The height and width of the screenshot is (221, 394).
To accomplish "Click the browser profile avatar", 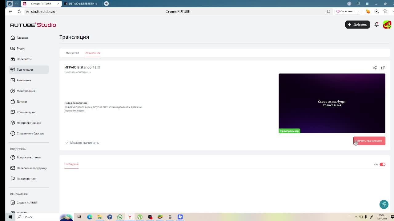I will (349, 4).
